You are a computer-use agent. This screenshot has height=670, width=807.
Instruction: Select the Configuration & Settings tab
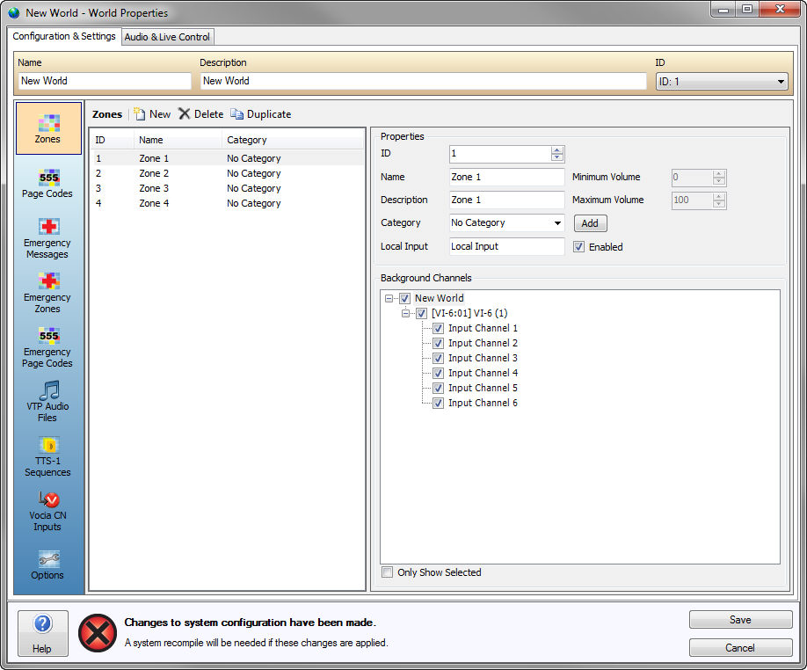64,36
